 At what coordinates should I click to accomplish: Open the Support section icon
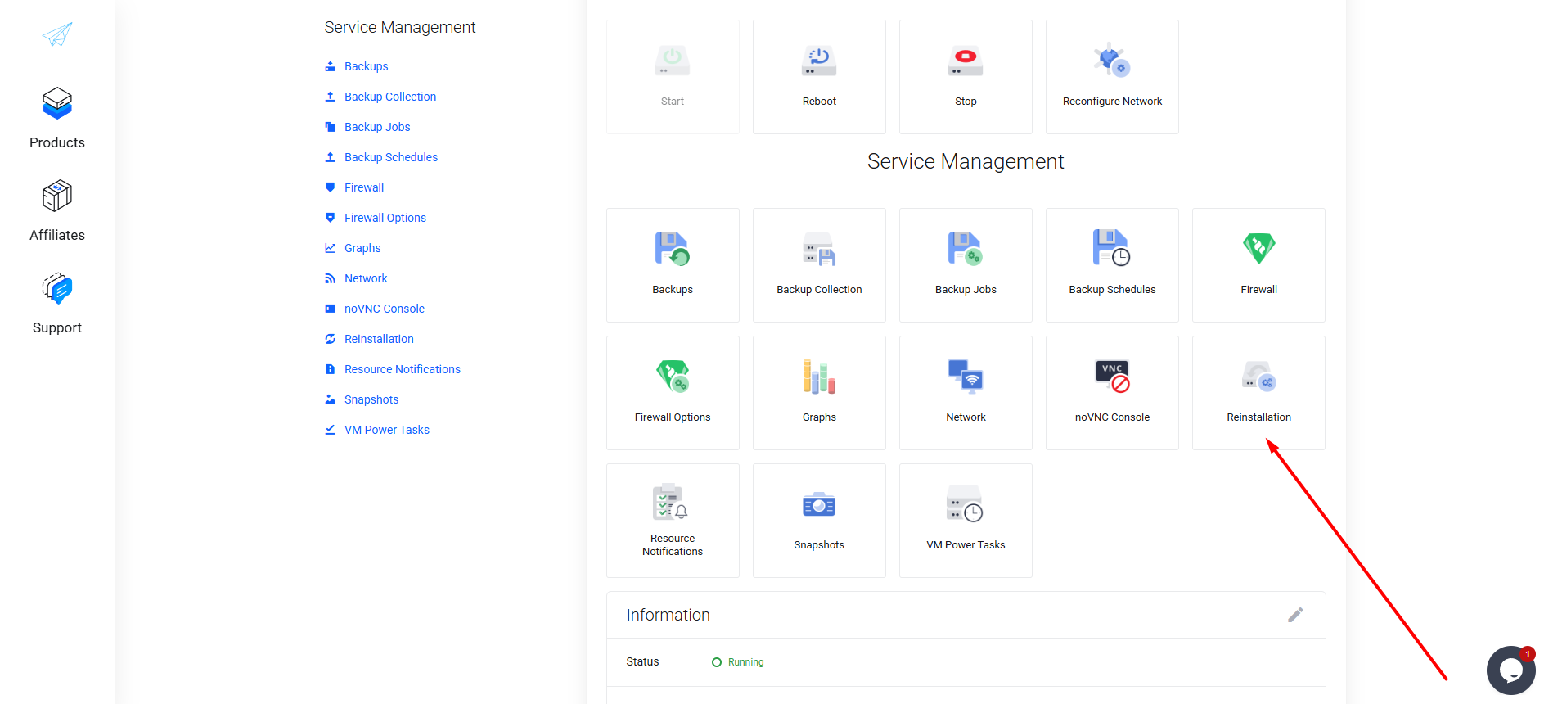pos(57,289)
